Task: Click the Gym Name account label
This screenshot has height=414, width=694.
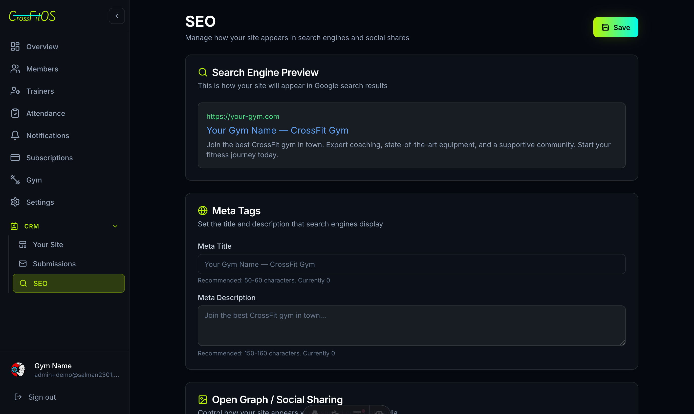Action: click(53, 366)
